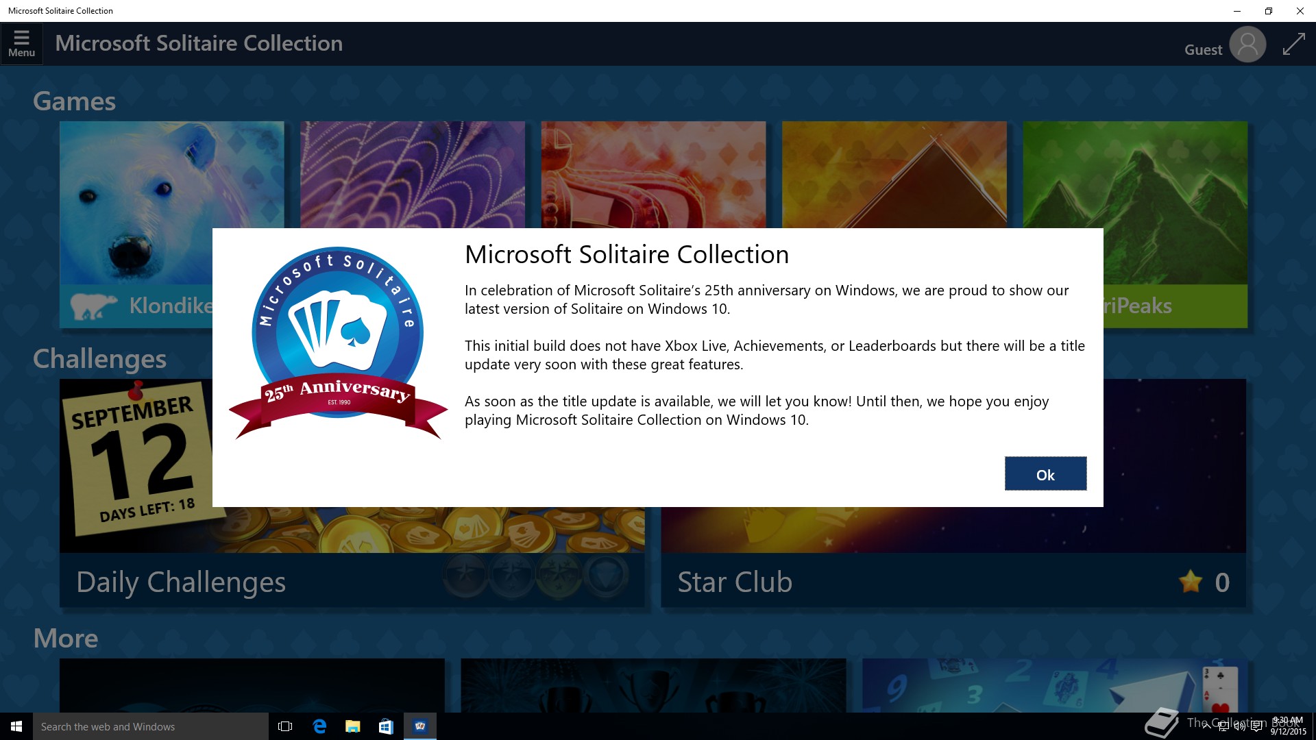Click the Klondike polar bear label icon
The image size is (1316, 740).
[93, 306]
